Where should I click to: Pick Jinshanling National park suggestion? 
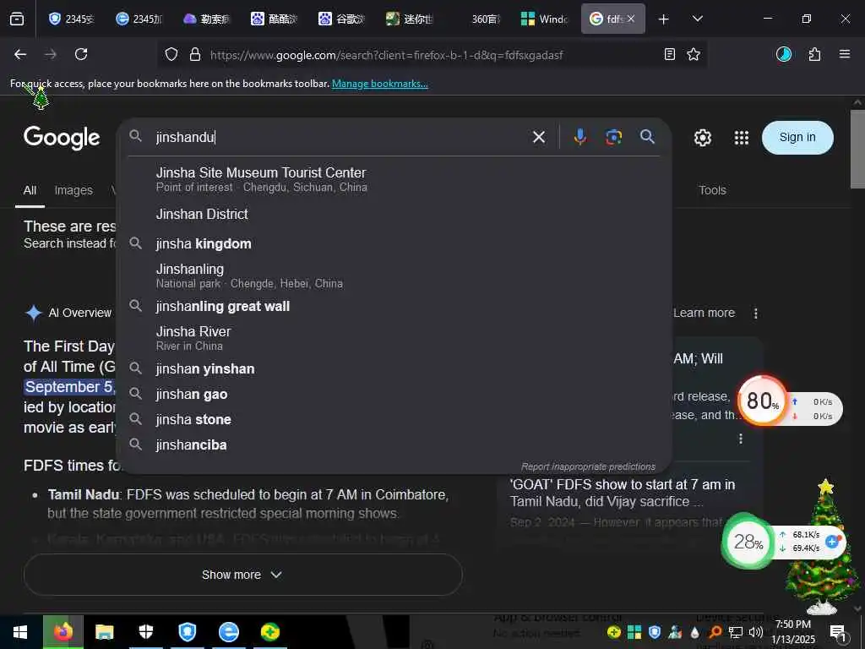pyautogui.click(x=394, y=275)
